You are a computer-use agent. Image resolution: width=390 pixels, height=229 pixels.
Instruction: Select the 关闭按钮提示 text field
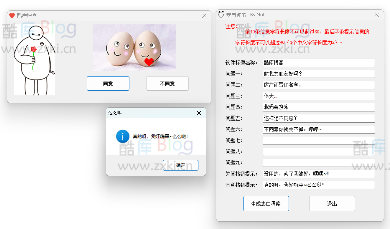point(319,173)
